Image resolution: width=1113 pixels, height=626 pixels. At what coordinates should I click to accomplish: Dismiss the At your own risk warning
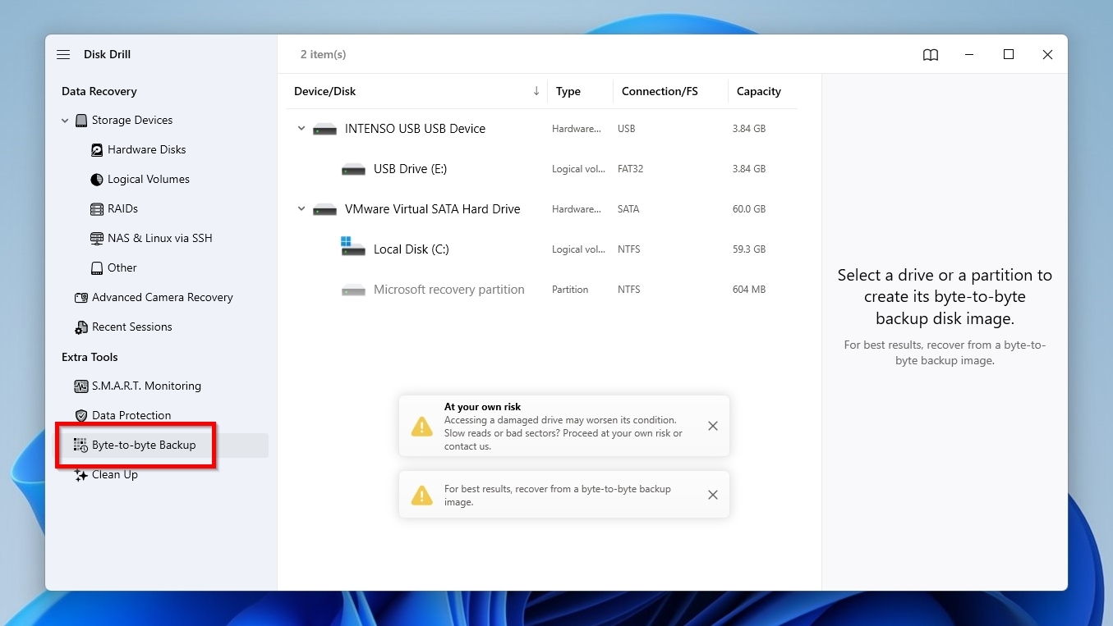pyautogui.click(x=712, y=426)
